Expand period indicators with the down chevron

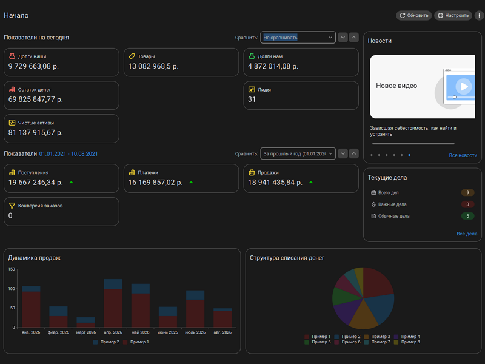coord(343,153)
